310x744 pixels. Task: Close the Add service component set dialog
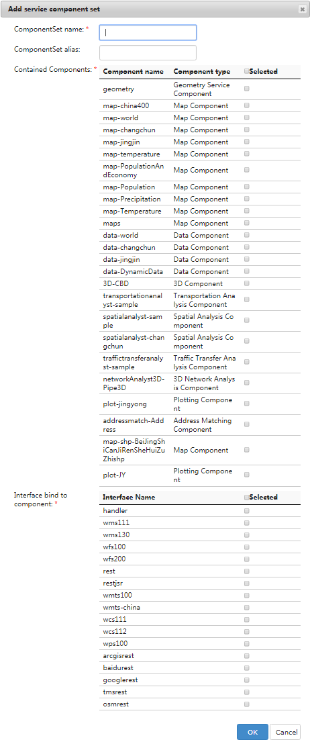pyautogui.click(x=302, y=9)
